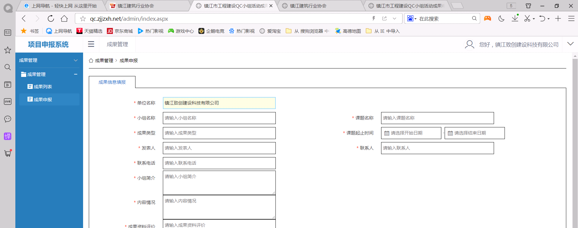The width and height of the screenshot is (578, 228).
Task: Click the Sogou browser logo icon
Action: 8,8
